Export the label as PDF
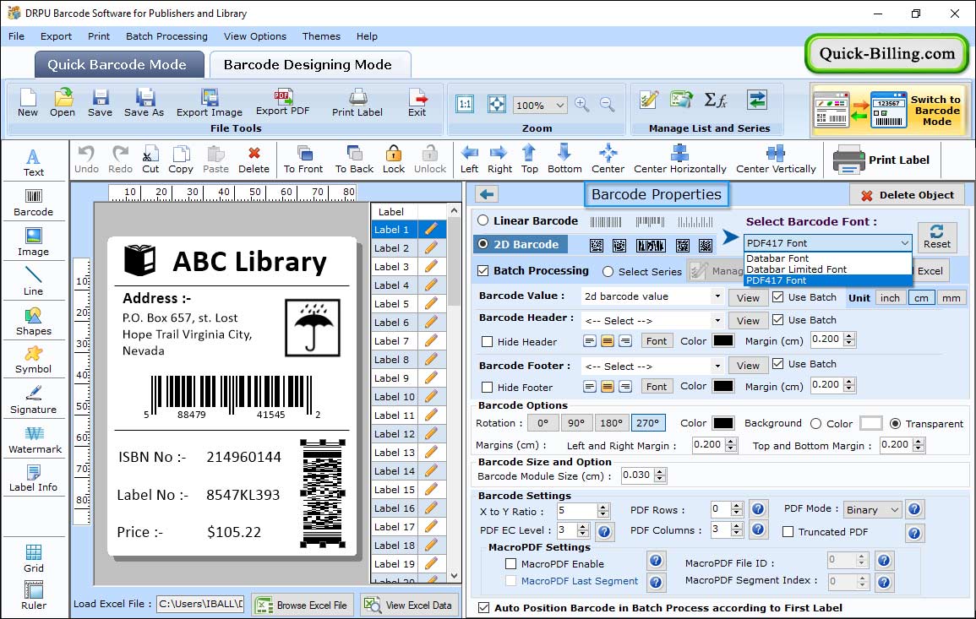The width and height of the screenshot is (976, 619). coord(282,102)
